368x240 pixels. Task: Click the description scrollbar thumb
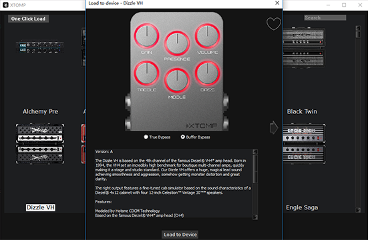point(255,169)
